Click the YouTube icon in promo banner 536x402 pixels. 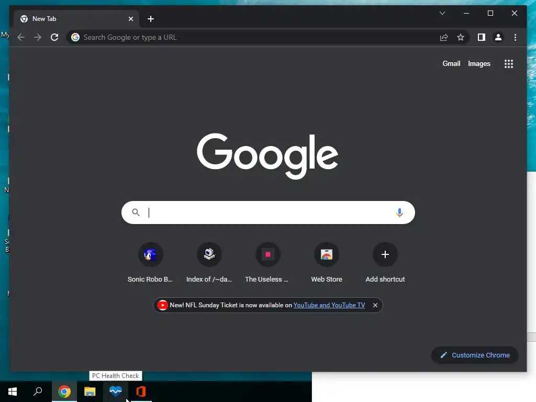click(163, 305)
